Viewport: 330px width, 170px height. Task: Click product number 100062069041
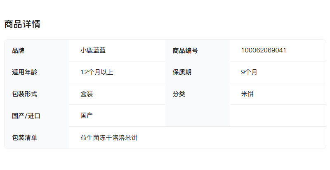click(x=264, y=50)
